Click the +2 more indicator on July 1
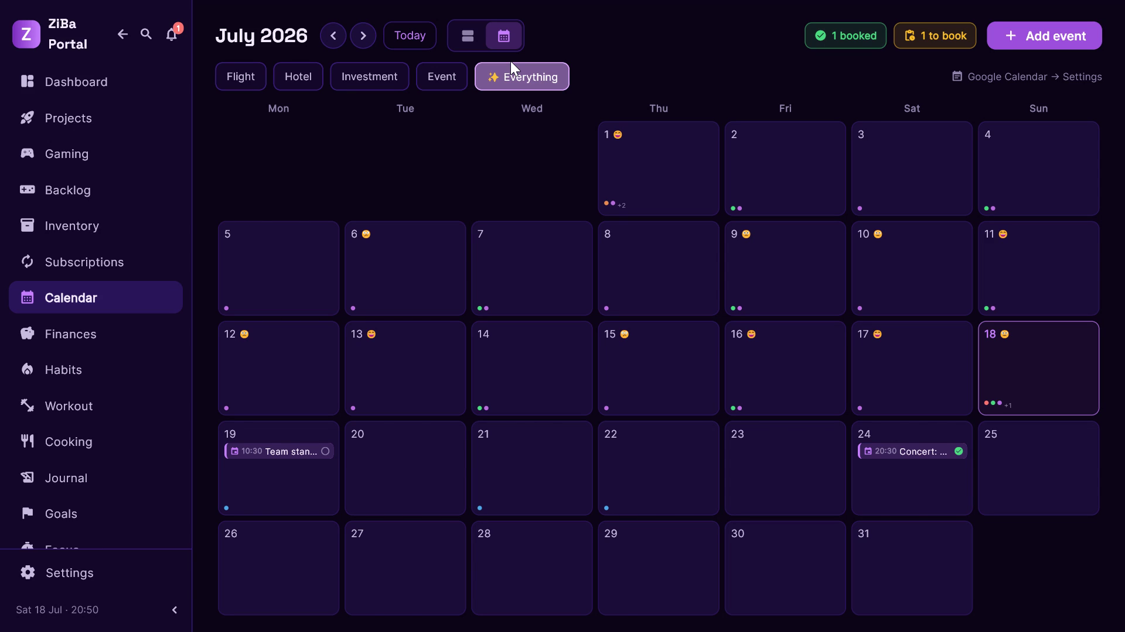Screen dimensions: 1125x632 (x=622, y=205)
